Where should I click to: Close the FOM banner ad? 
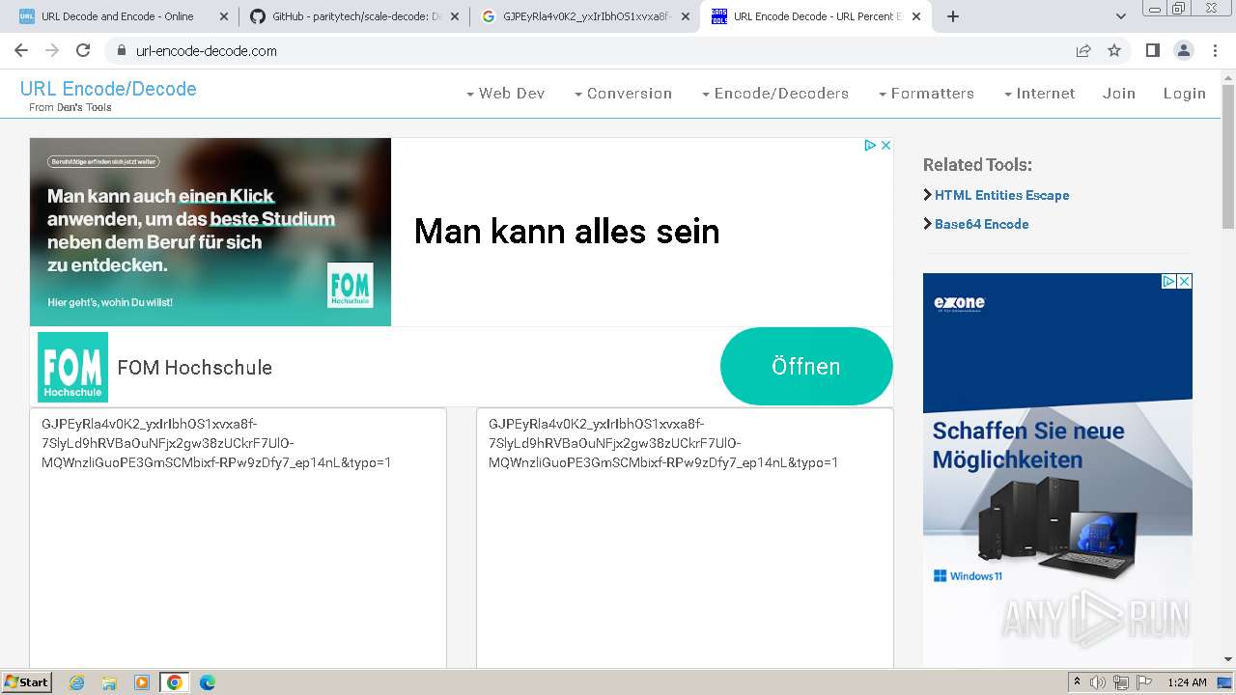[885, 145]
